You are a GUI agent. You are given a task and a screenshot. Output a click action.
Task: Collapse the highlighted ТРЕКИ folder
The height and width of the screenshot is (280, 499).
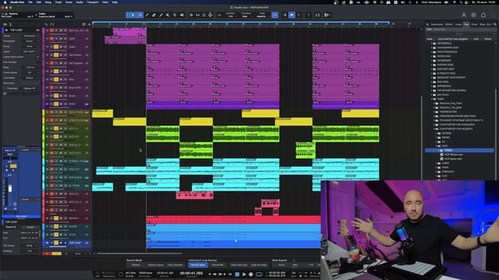(438, 150)
